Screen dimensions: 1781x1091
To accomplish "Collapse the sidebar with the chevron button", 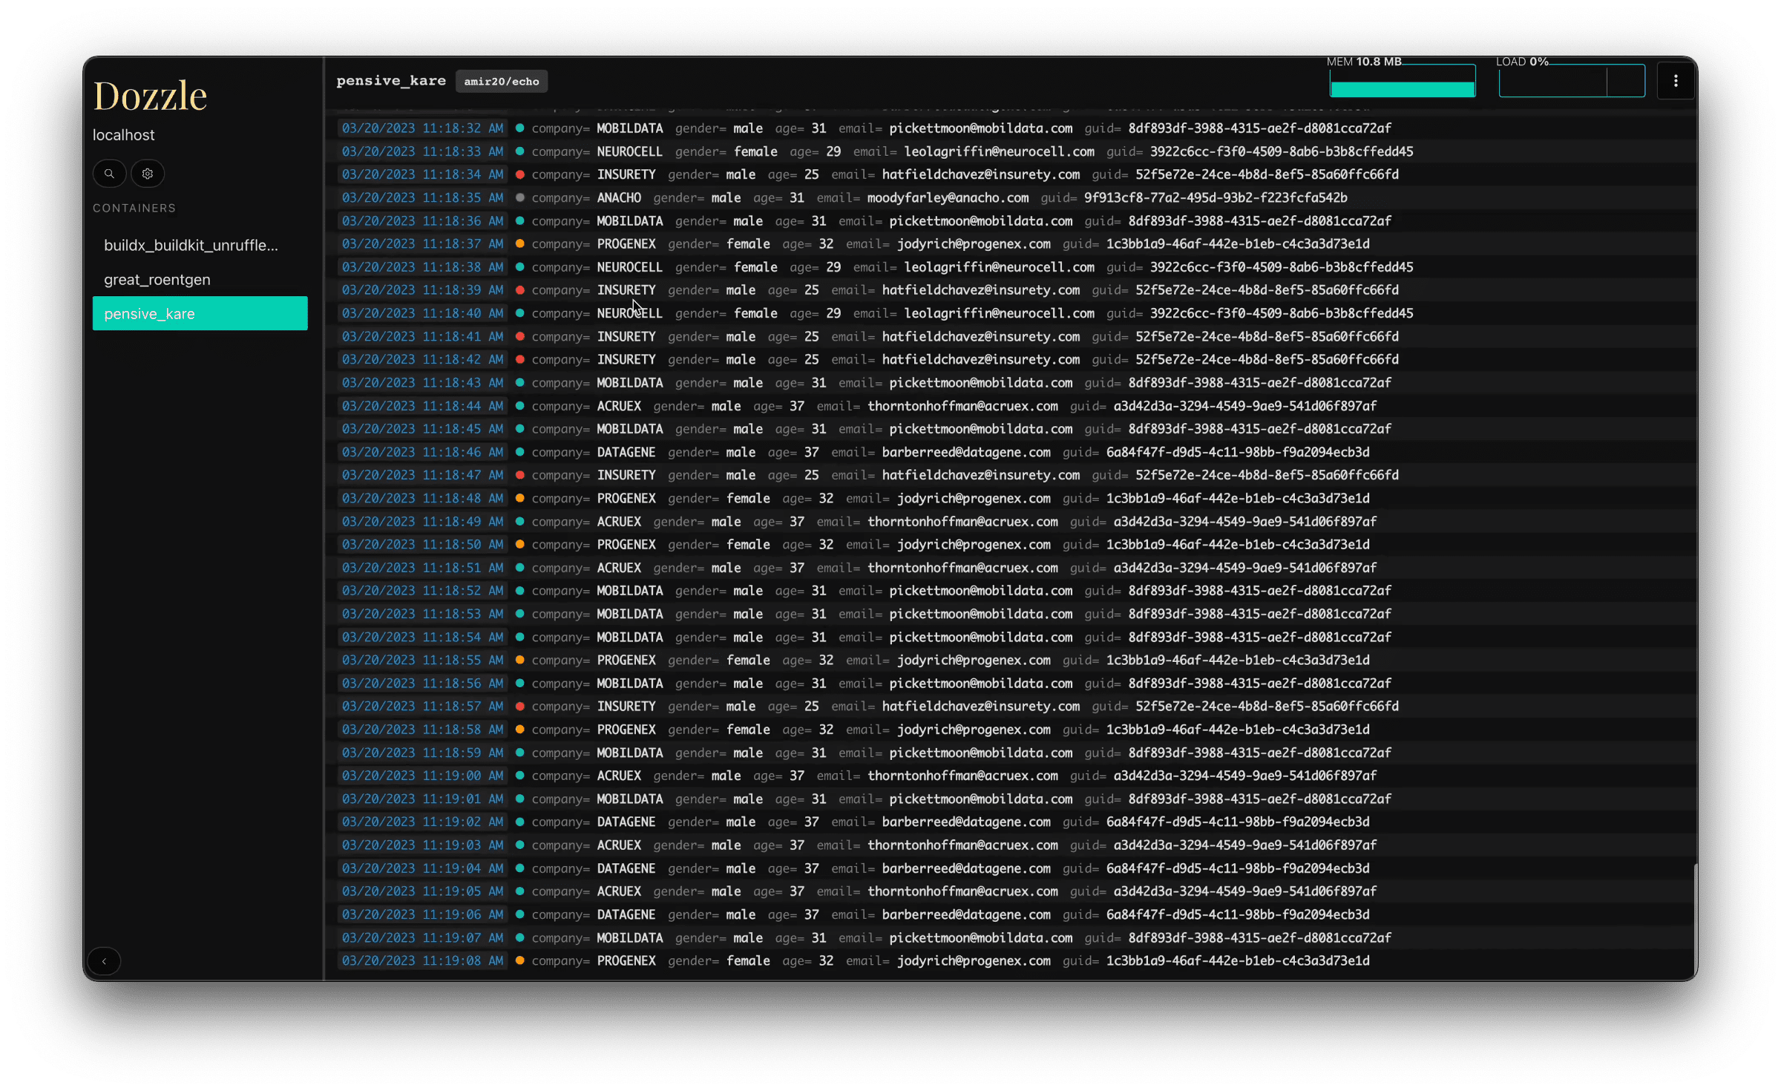I will (104, 961).
